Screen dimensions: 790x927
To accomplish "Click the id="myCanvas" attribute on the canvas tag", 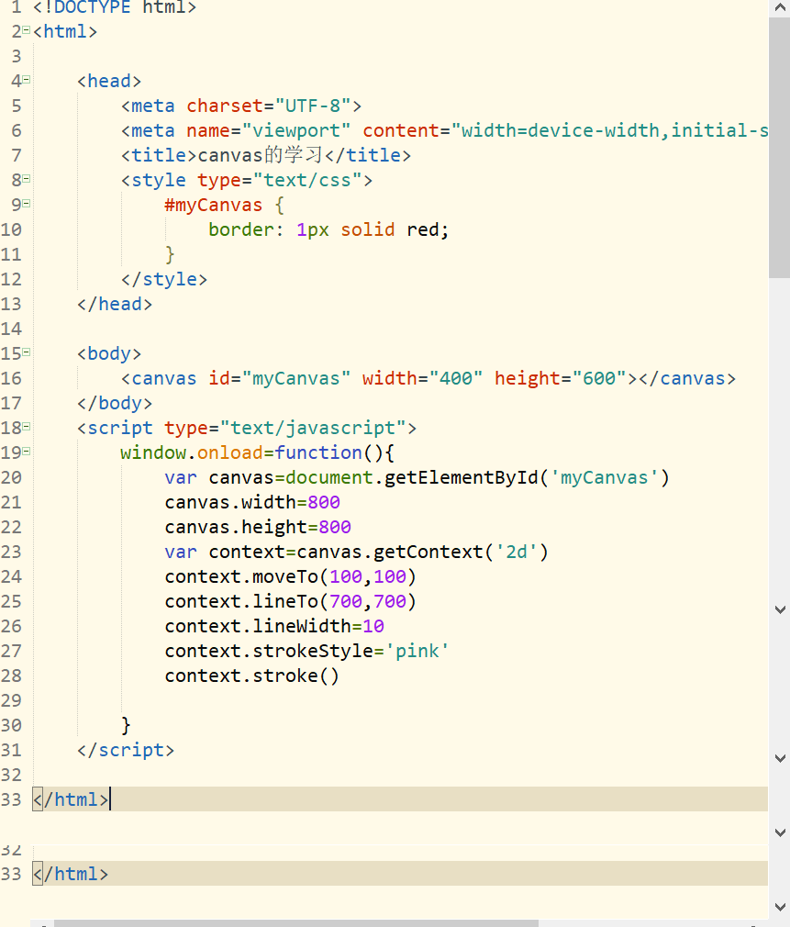I will [x=280, y=378].
